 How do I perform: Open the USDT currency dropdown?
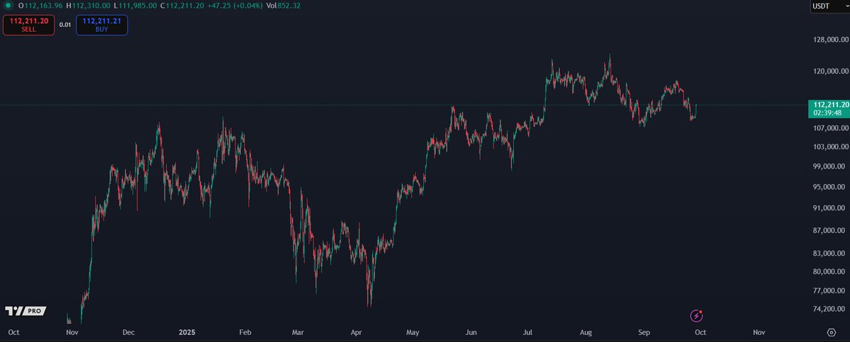(829, 6)
